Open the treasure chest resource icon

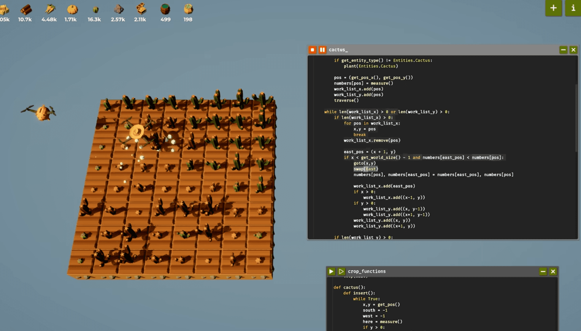click(x=140, y=9)
